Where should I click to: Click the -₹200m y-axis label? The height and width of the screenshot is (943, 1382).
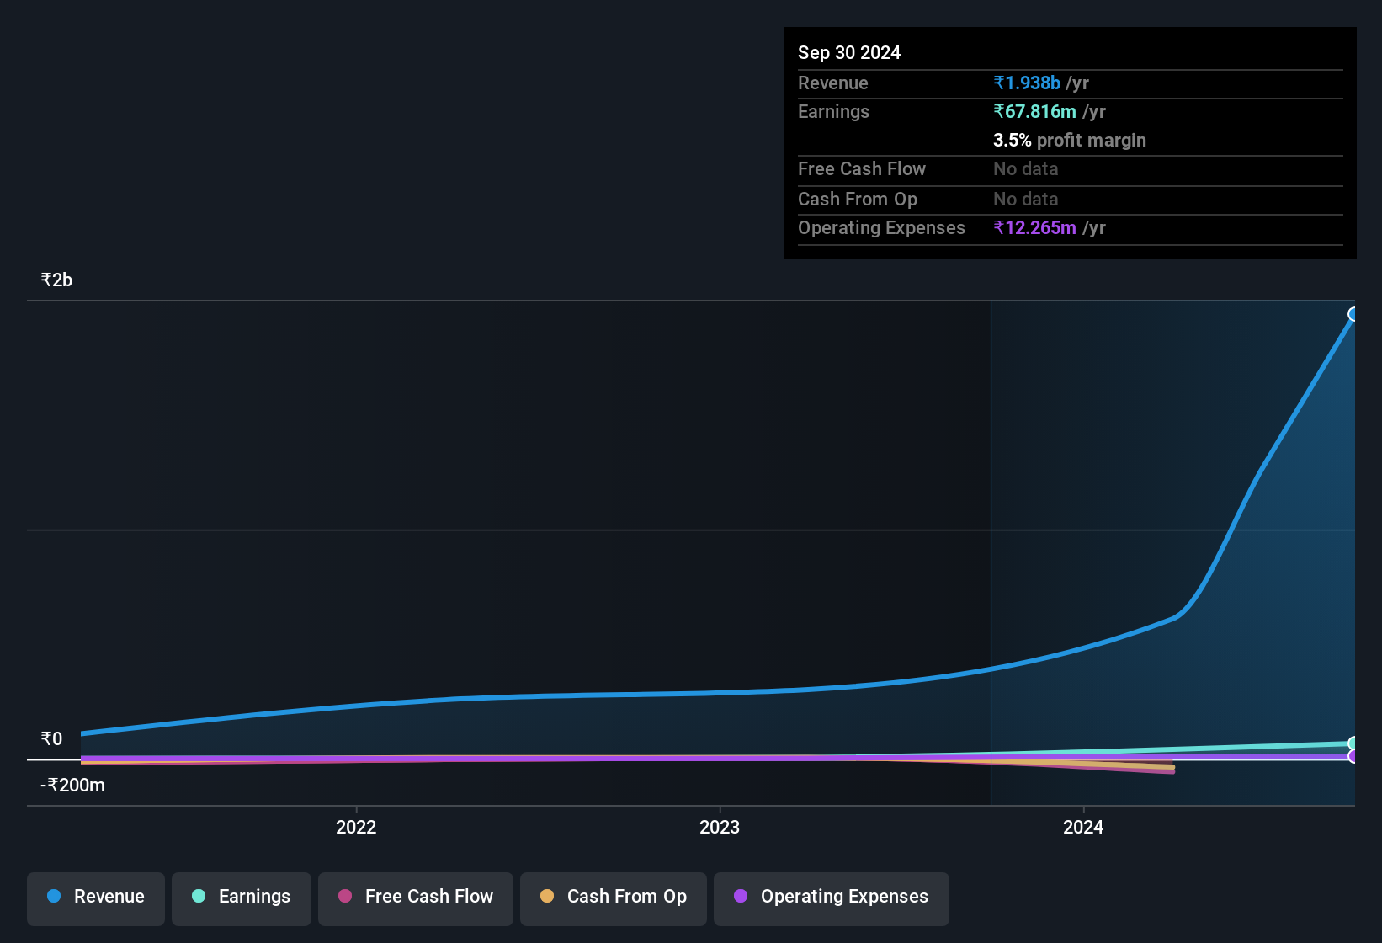72,785
